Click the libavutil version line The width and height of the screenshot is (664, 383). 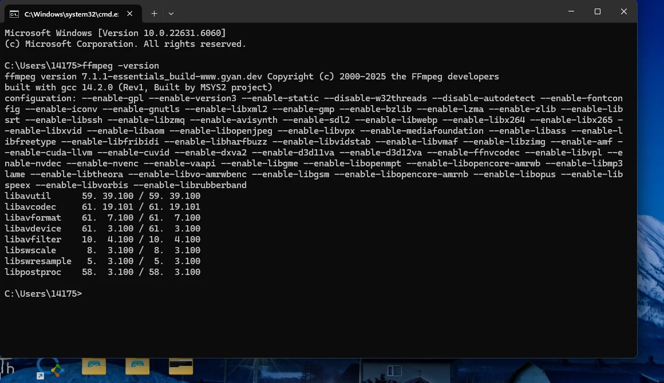pyautogui.click(x=102, y=196)
